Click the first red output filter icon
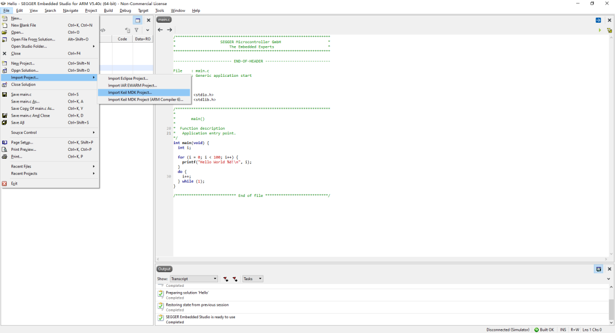The width and height of the screenshot is (615, 333). click(225, 279)
